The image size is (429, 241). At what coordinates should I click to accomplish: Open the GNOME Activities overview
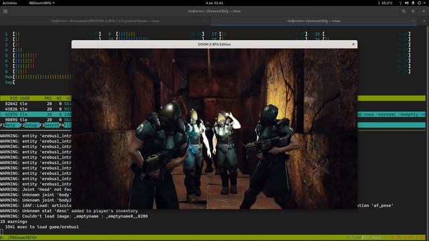9,3
